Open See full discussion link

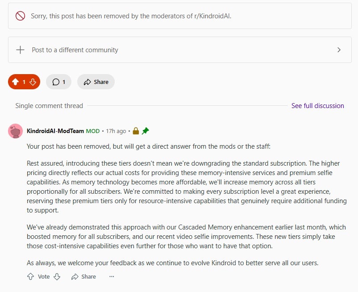click(317, 106)
